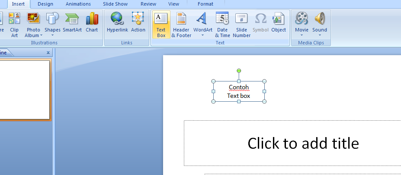The image size is (401, 175).
Task: Insert an Object
Action: click(279, 23)
